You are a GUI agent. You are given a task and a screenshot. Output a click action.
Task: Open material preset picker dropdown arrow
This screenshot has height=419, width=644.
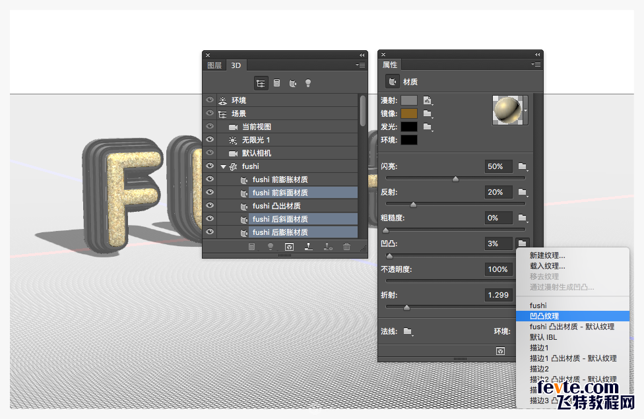526,110
